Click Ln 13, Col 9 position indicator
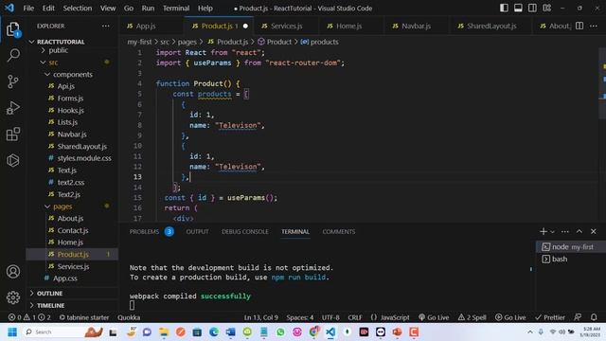 coord(261,317)
